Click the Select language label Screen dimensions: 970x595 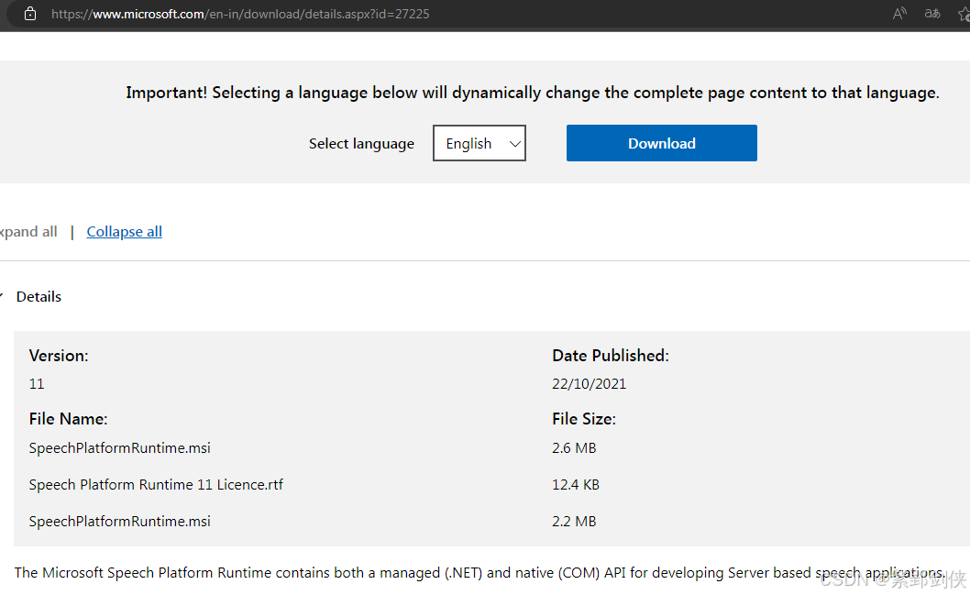361,144
